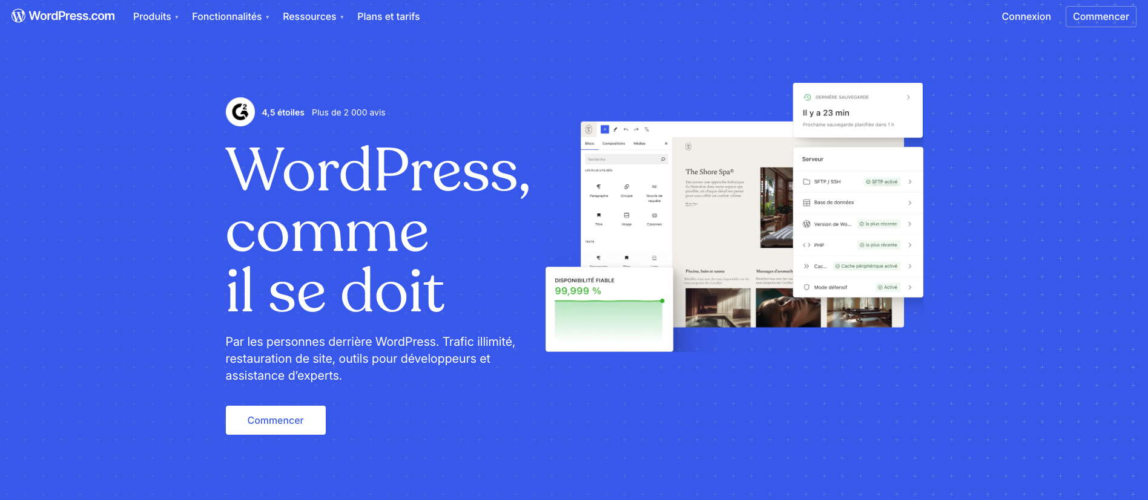1148x500 pixels.
Task: Click the Cache périphérique activé badge
Action: [x=866, y=266]
